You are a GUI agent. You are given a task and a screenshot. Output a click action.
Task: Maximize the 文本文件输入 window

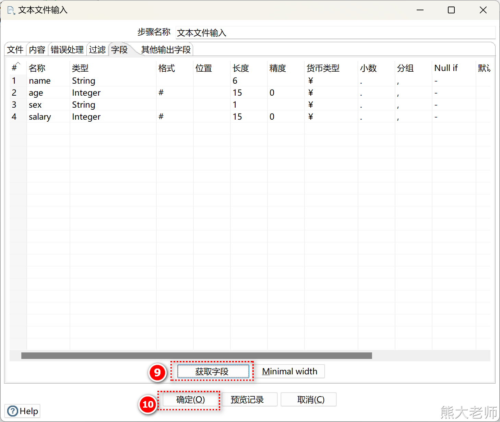pyautogui.click(x=451, y=10)
